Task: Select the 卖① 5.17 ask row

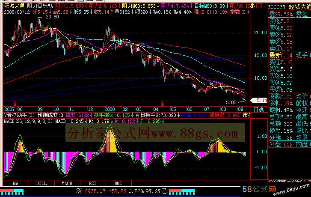Action: (281, 48)
